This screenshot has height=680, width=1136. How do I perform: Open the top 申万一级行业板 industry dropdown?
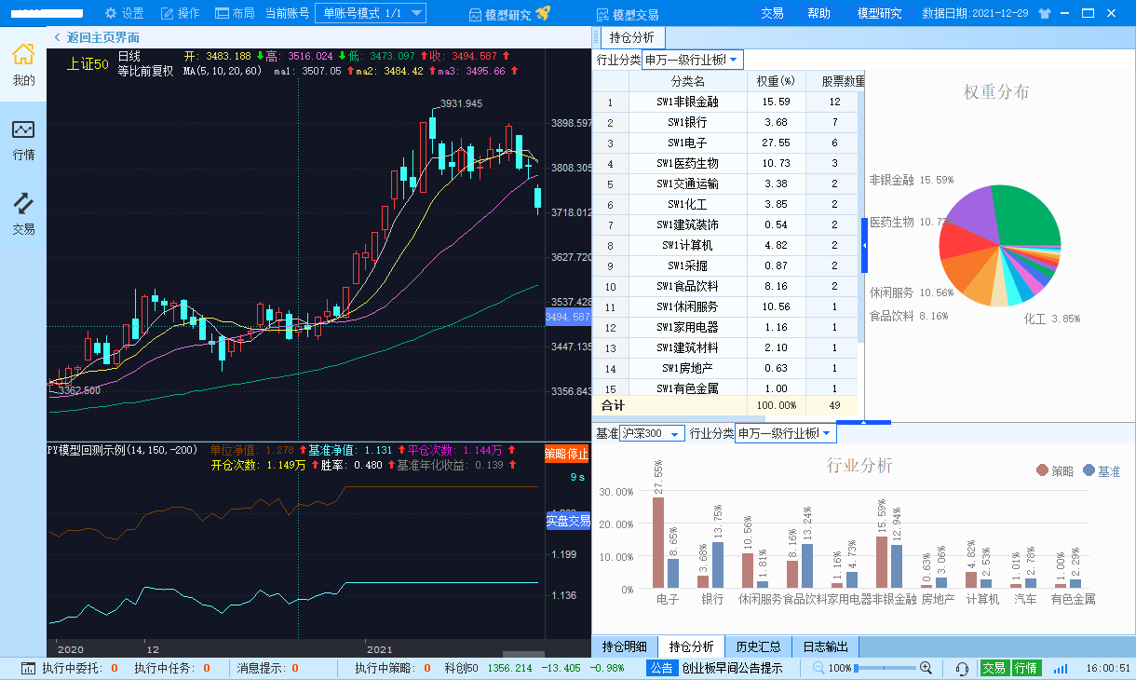(x=693, y=60)
